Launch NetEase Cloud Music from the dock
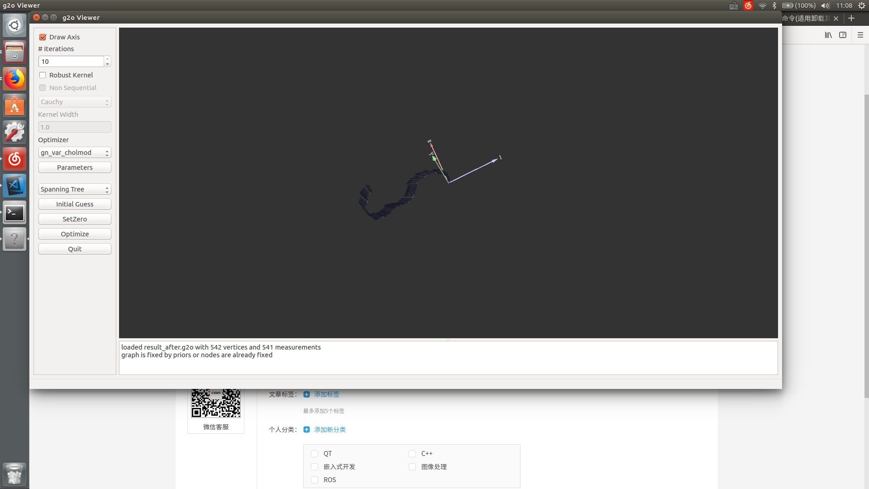Screen dimensions: 869x489 pos(14,159)
